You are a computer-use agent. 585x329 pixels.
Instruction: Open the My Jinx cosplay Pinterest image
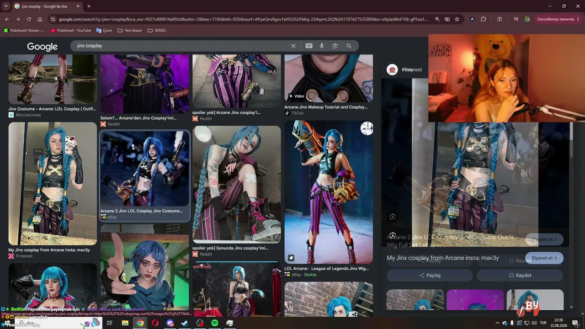click(53, 184)
